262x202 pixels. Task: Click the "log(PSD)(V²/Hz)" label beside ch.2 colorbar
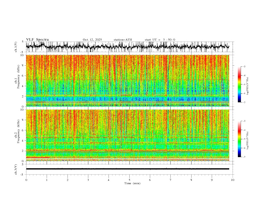coord(248,140)
